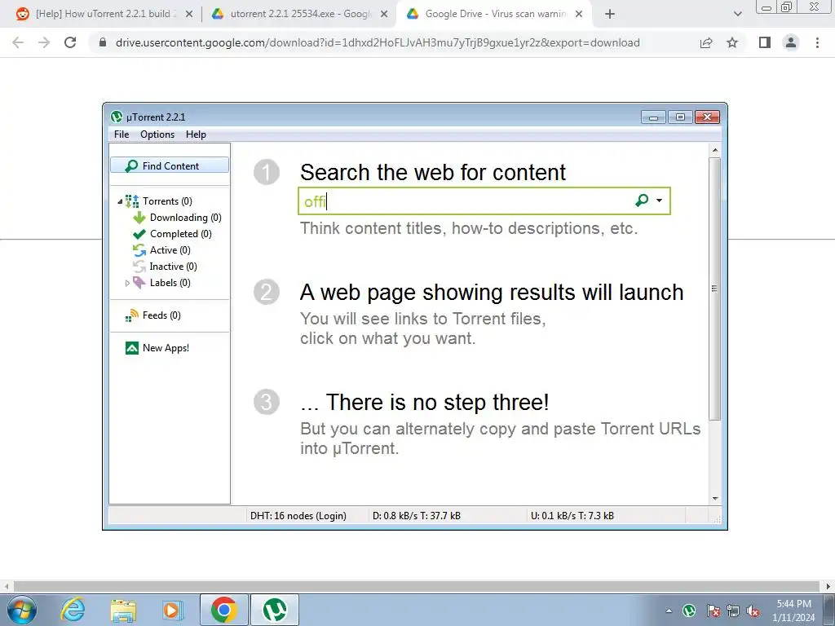
Task: Switch to the Reddit Help uTorrent tab
Action: coord(104,14)
